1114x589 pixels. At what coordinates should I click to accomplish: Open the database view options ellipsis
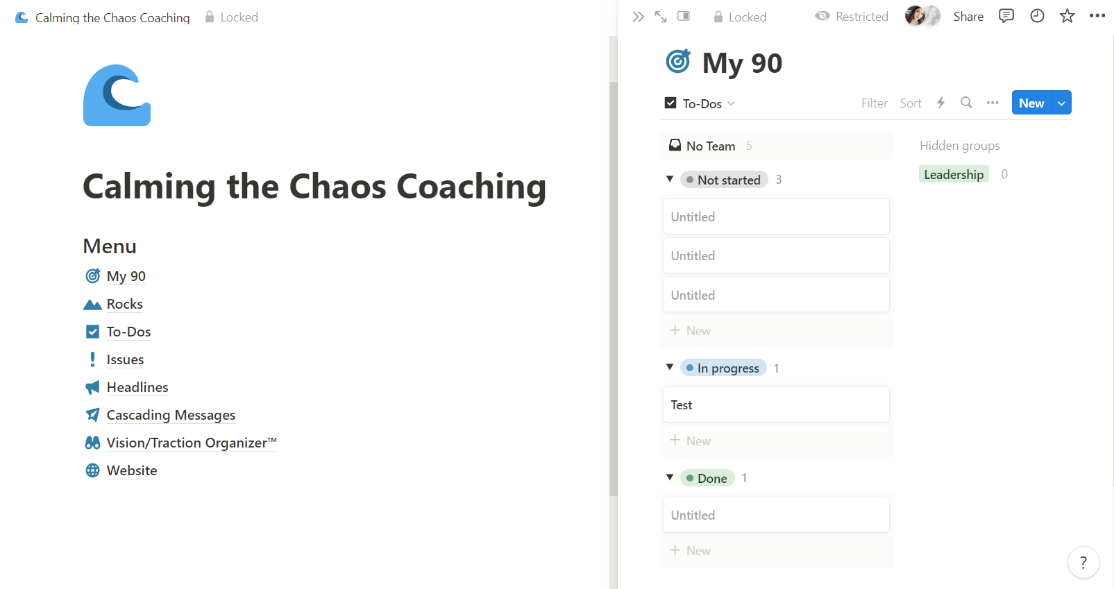coord(993,103)
